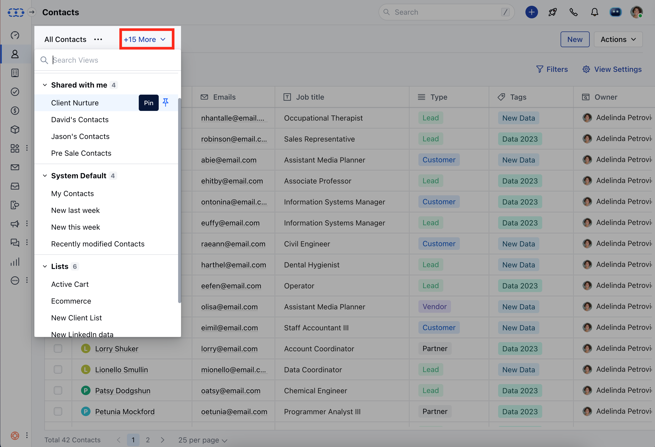Open View Settings
The height and width of the screenshot is (447, 655).
click(x=612, y=69)
